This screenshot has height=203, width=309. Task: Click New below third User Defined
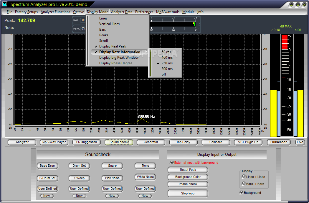[112, 196]
